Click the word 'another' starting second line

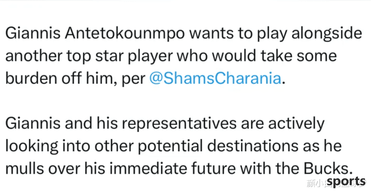click(34, 56)
